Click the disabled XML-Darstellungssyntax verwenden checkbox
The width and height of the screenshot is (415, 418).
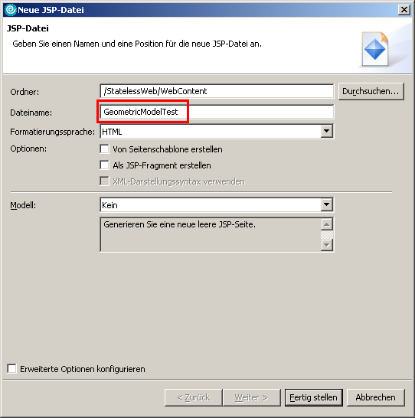[104, 181]
